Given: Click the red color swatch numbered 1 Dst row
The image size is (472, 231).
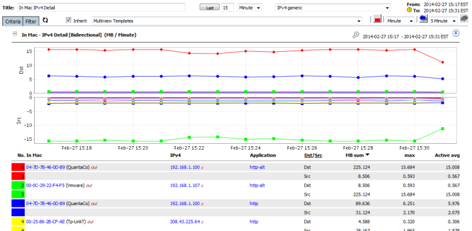Looking at the screenshot, I should tap(18, 167).
